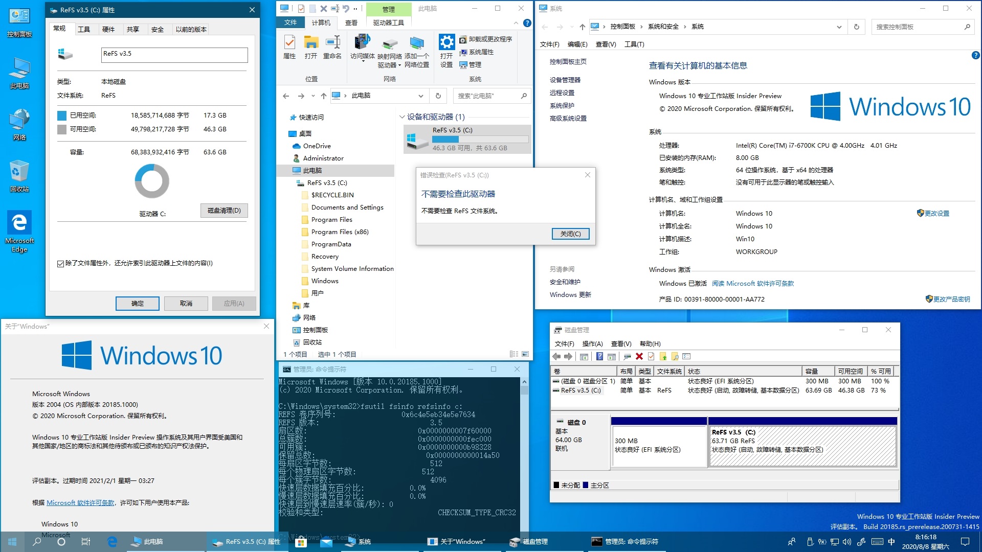Screen dimensions: 982x552
Task: Switch to the 工具 tab in properties dialog
Action: 84,29
